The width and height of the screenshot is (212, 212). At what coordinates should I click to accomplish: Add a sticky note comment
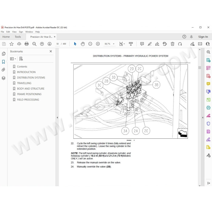(142, 44)
